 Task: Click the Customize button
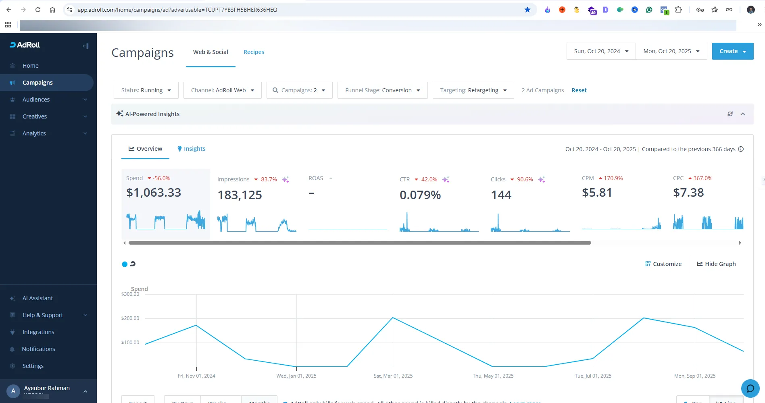(x=663, y=264)
